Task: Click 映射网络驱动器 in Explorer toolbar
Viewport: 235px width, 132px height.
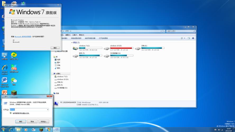Action: 90,38
